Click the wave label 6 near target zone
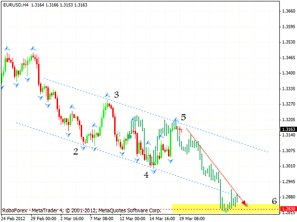This screenshot has height=222, width=297. click(274, 201)
